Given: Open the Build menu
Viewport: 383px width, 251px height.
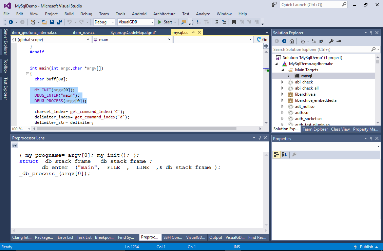Looking at the screenshot, I should [x=69, y=14].
